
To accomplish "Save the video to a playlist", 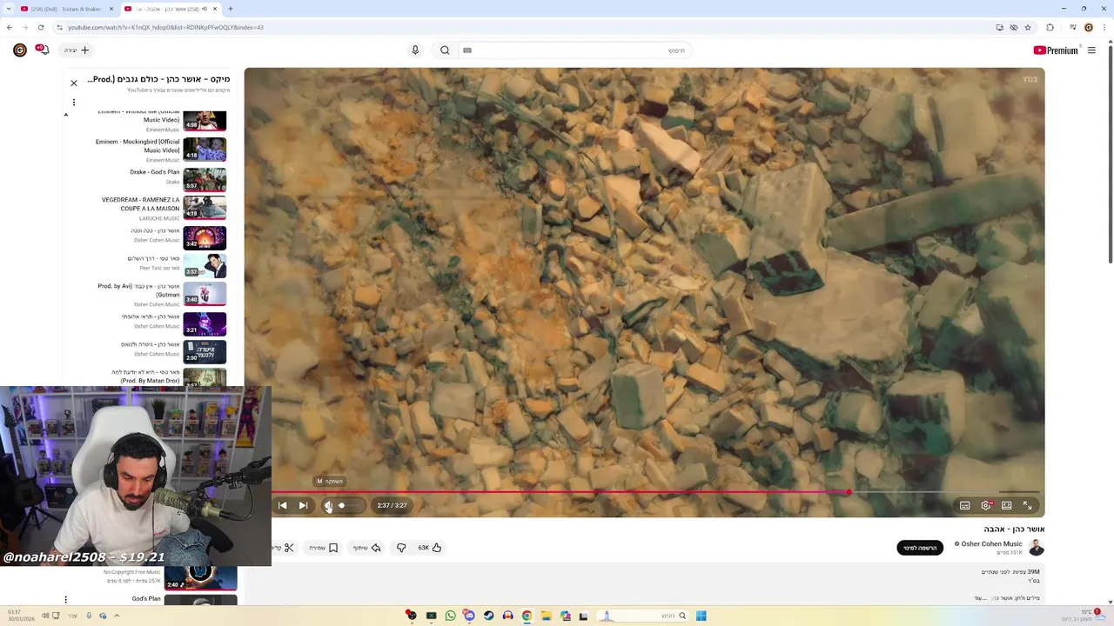I will [324, 548].
